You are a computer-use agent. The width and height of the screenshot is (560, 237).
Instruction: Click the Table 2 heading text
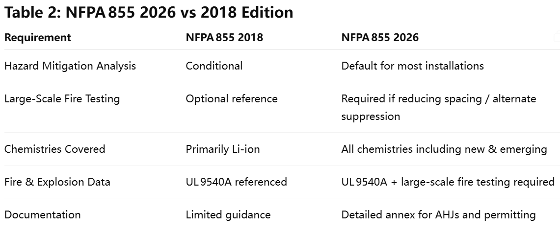(x=149, y=12)
